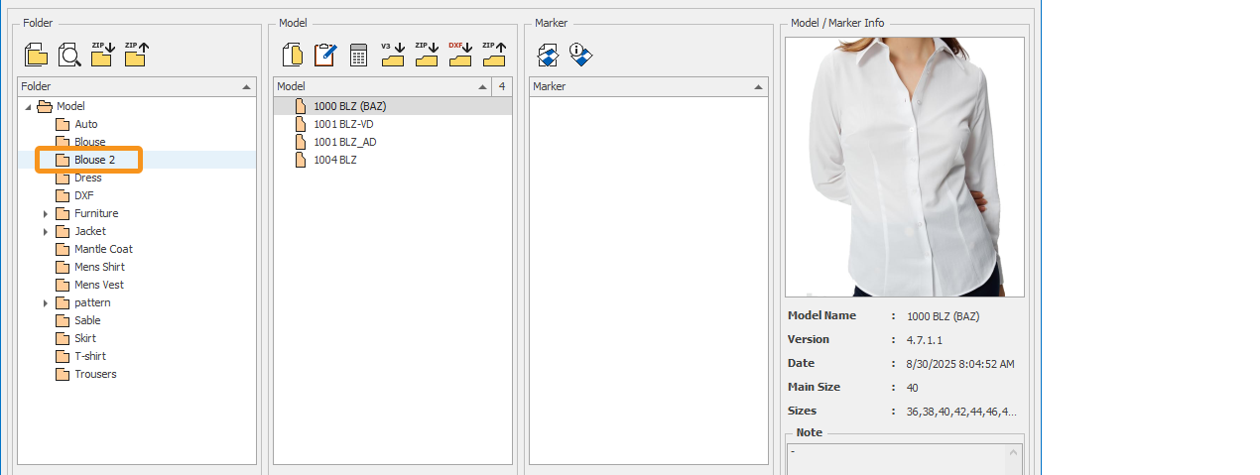This screenshot has width=1260, height=475.
Task: Click the marker info icon
Action: point(581,56)
